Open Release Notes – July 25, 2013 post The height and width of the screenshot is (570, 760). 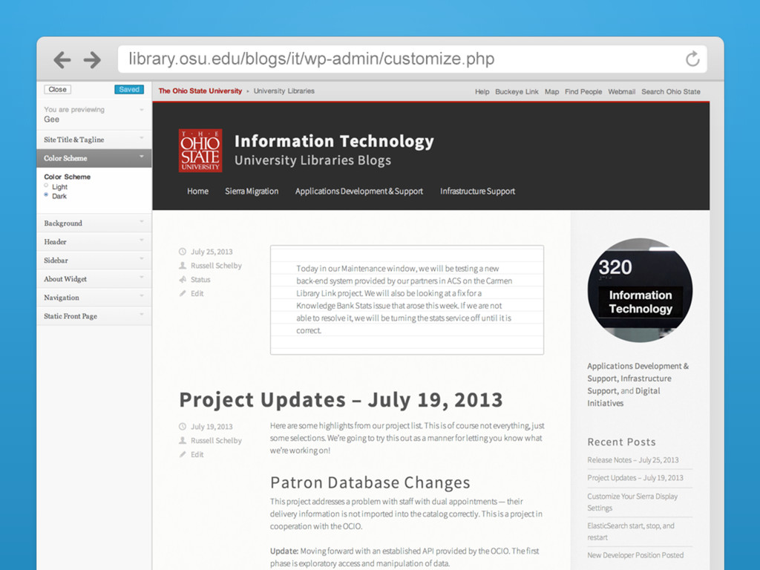click(633, 460)
